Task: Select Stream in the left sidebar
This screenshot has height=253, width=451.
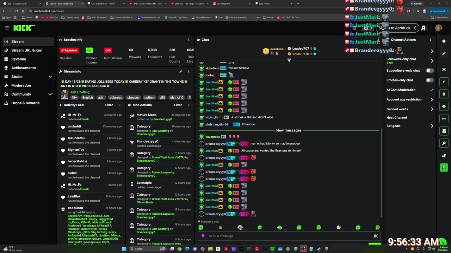Action: [x=28, y=41]
